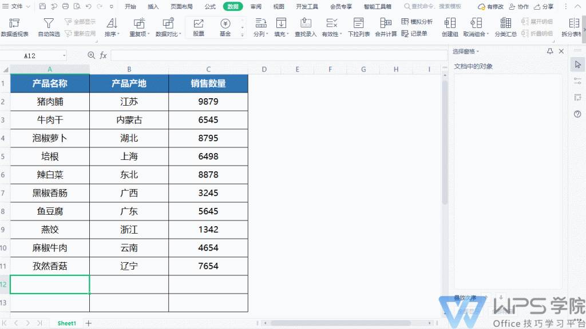Select column B header

[129, 69]
